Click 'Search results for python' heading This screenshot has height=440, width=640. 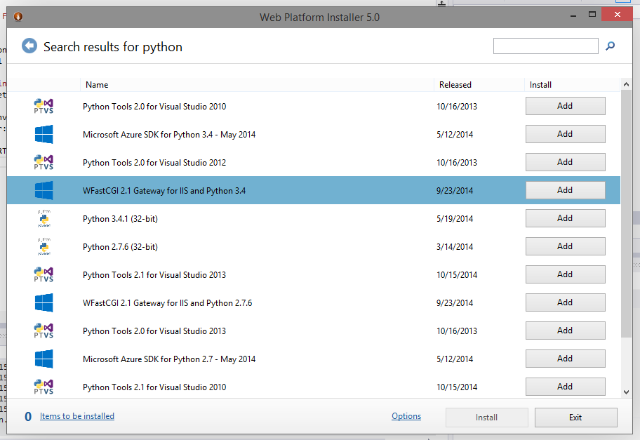click(x=113, y=47)
